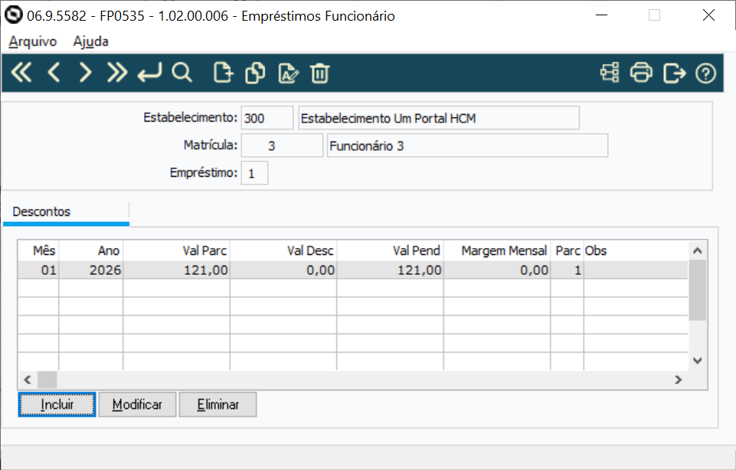The width and height of the screenshot is (736, 470).
Task: Select the Val Desc cell 0,00
Action: click(x=283, y=270)
